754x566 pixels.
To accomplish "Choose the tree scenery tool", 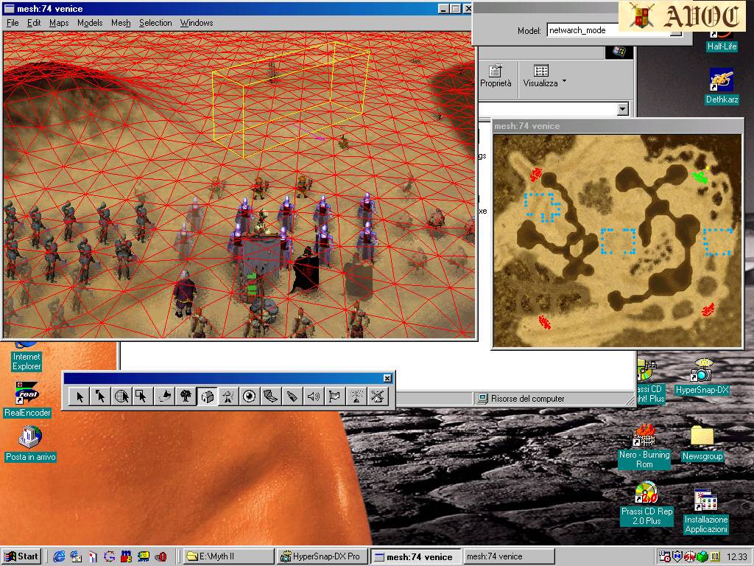I will pyautogui.click(x=186, y=396).
